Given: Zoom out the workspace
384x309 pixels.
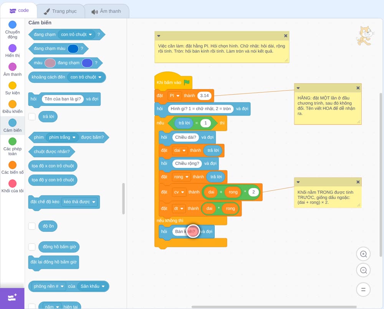Looking at the screenshot, I should 363,270.
